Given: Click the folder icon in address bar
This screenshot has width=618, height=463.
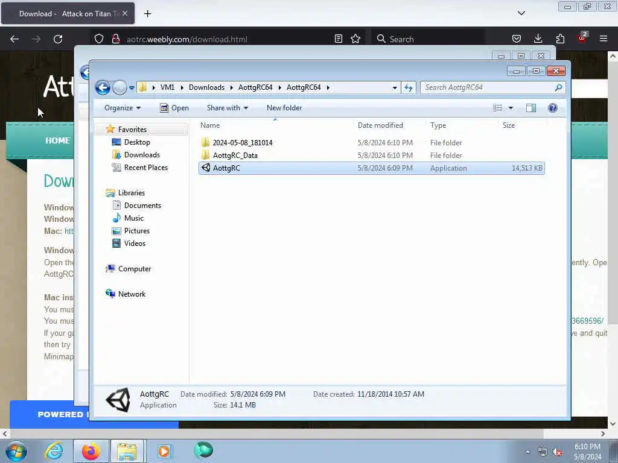Looking at the screenshot, I should (x=143, y=87).
